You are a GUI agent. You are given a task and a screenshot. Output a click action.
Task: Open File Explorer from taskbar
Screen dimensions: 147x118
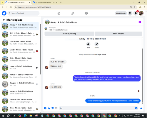click(x=31, y=116)
